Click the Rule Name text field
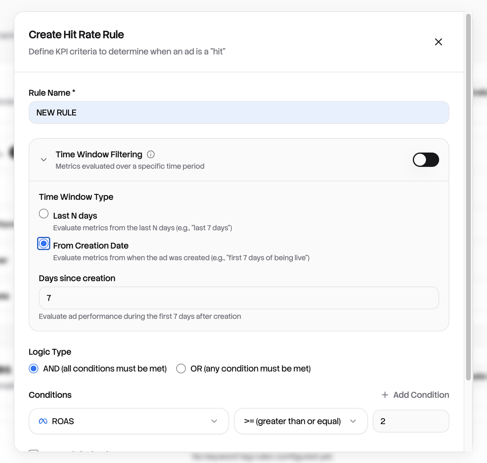487x463 pixels. pos(239,113)
